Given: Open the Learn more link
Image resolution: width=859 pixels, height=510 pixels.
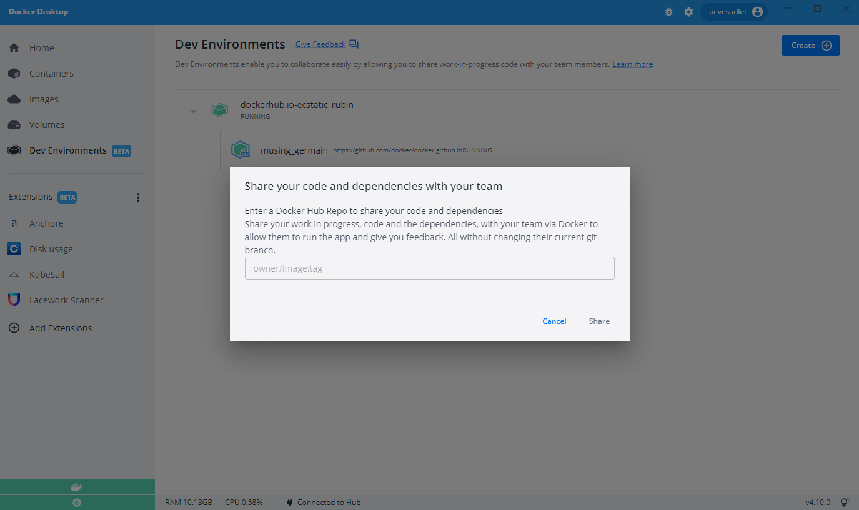Looking at the screenshot, I should point(632,64).
